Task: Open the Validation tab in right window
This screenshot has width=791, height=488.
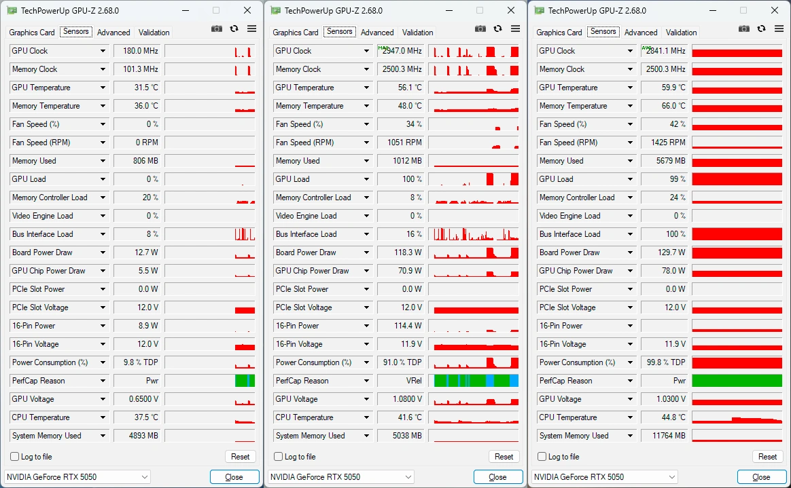Action: coord(681,32)
